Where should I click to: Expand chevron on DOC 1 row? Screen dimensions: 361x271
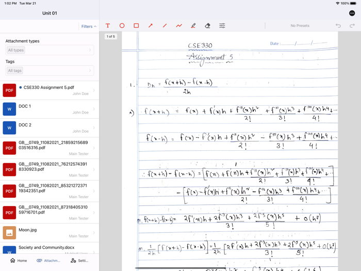point(94,109)
